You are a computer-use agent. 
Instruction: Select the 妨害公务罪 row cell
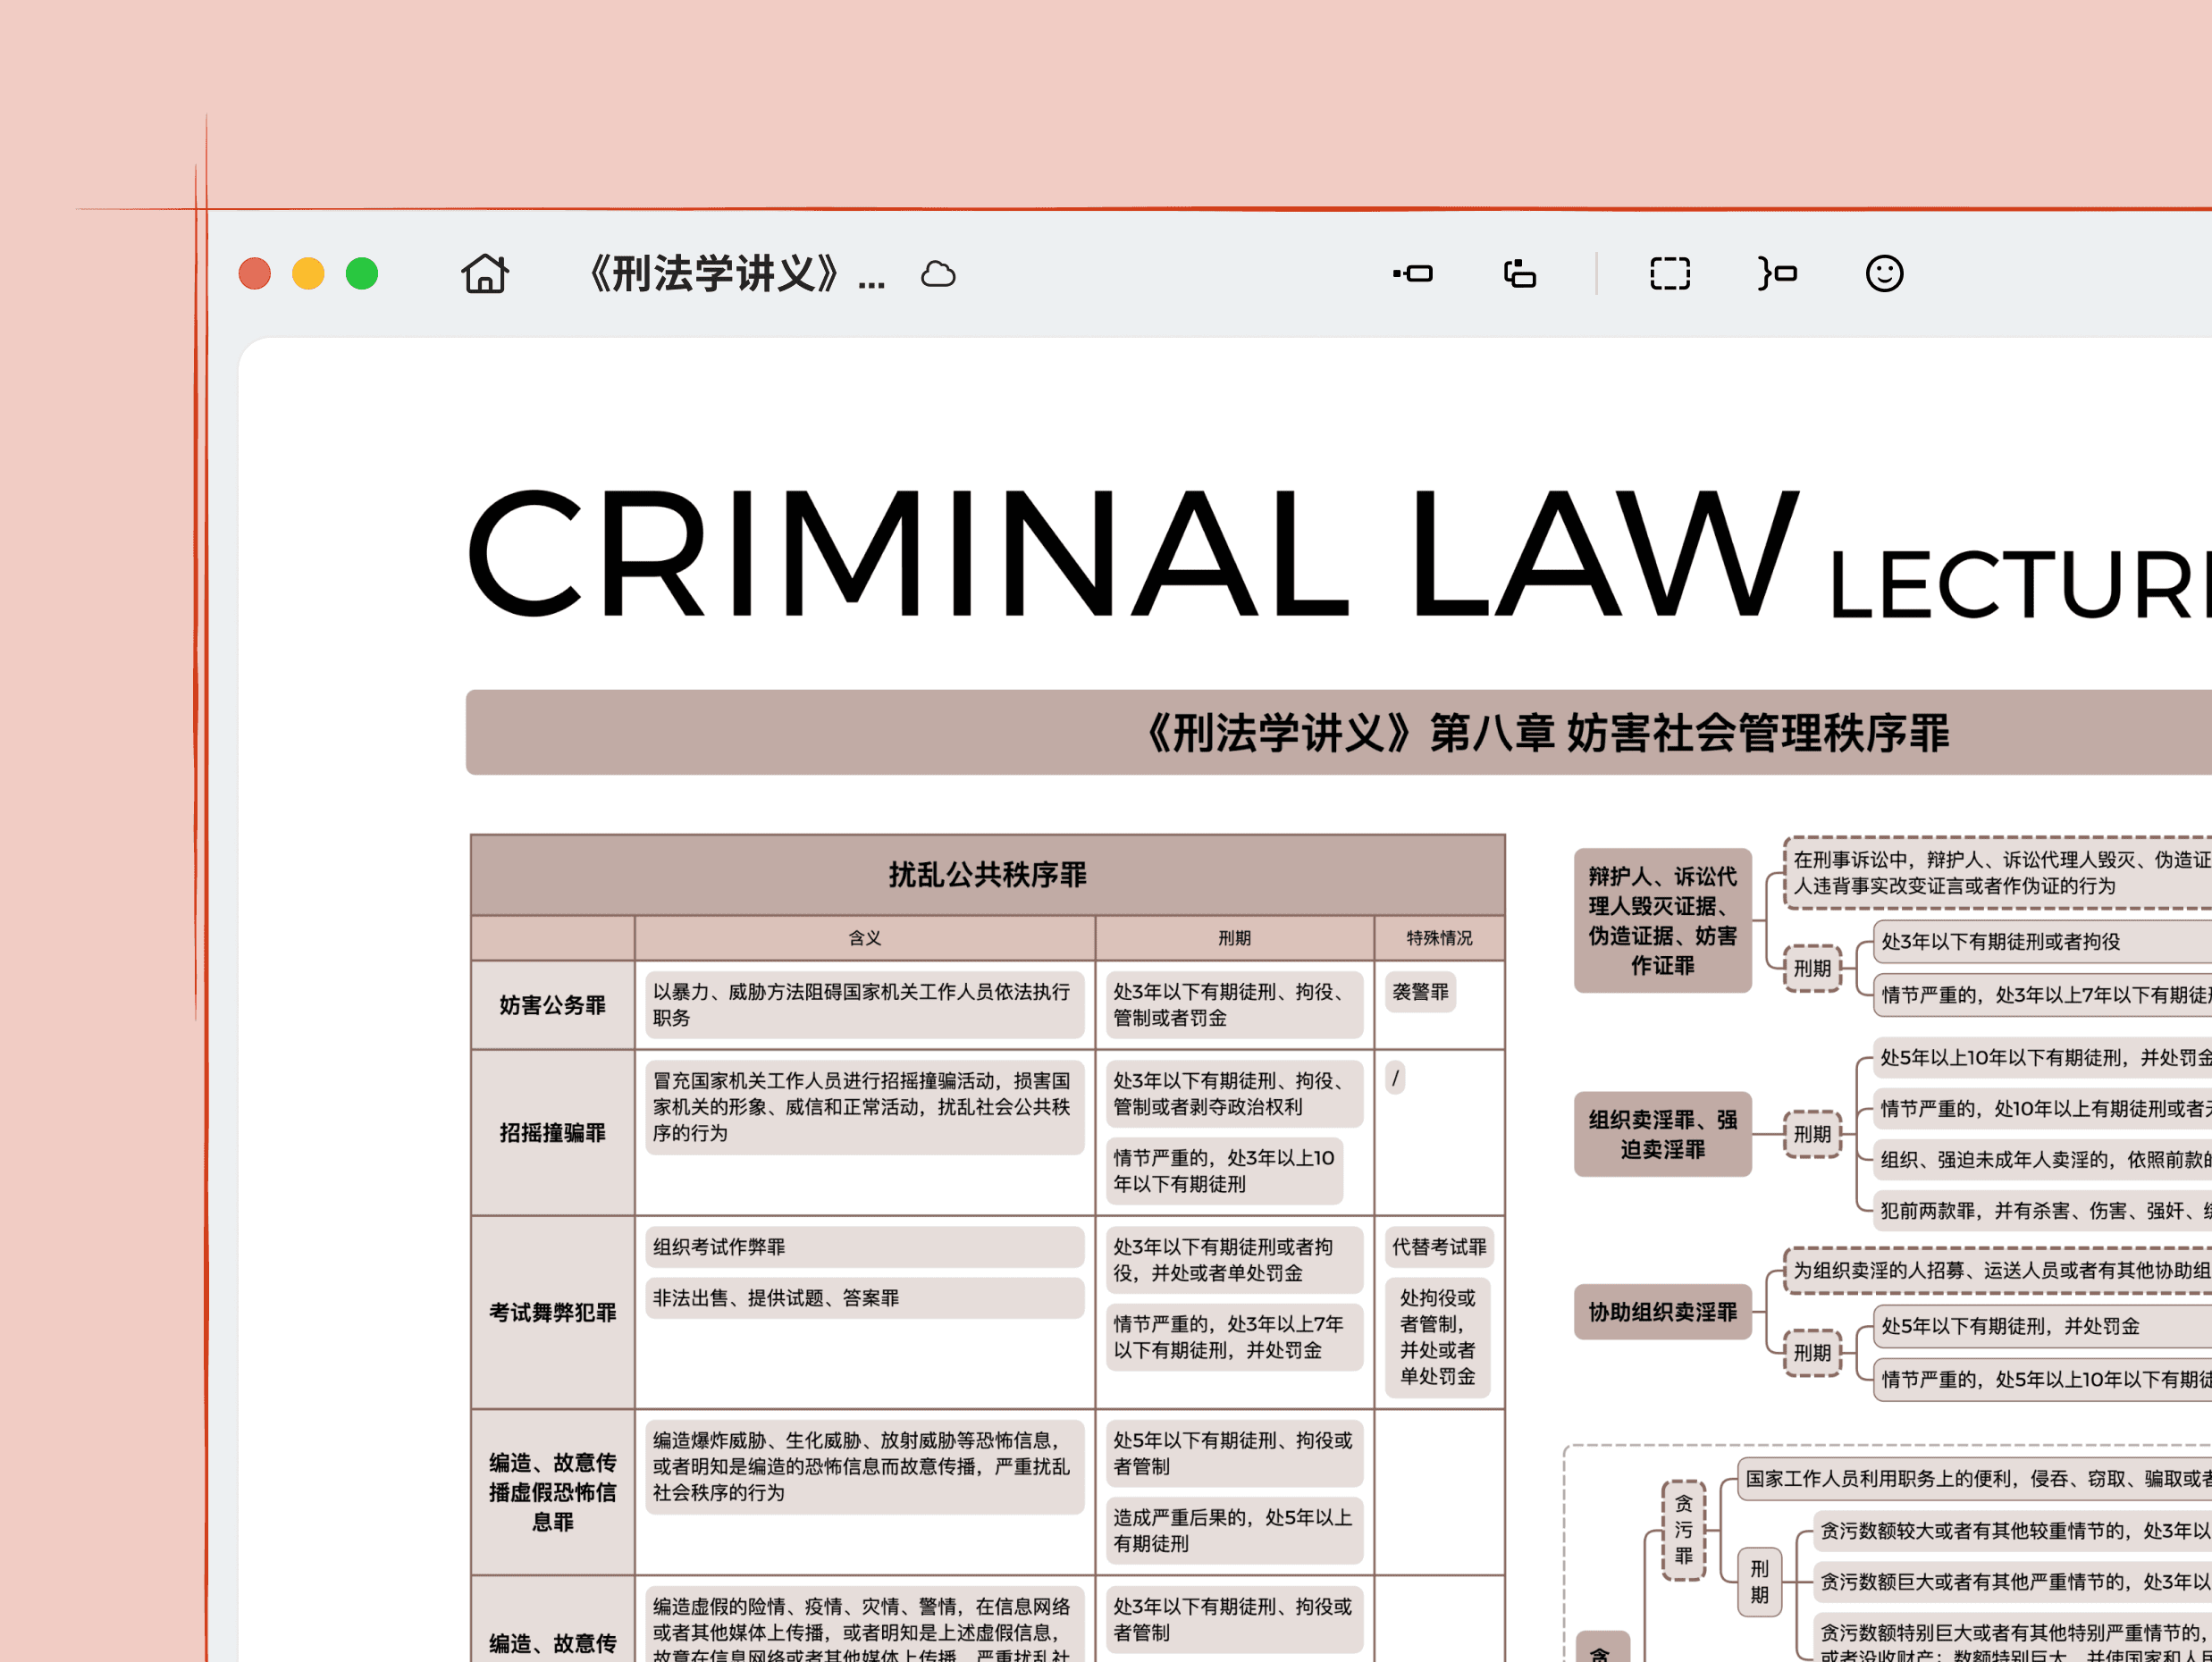553,1005
